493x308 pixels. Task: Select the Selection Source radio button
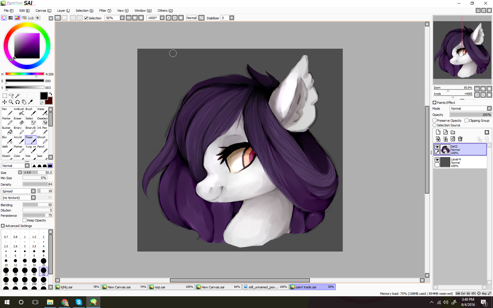[x=435, y=125]
